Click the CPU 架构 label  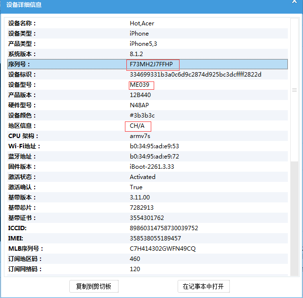point(23,136)
